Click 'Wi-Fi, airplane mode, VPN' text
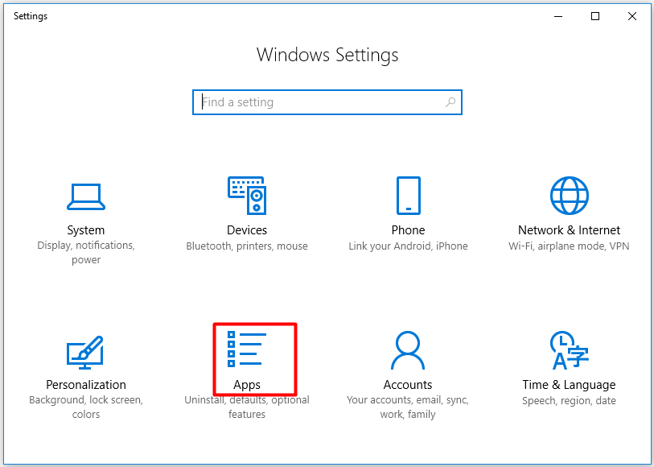Image resolution: width=654 pixels, height=467 pixels. tap(569, 246)
